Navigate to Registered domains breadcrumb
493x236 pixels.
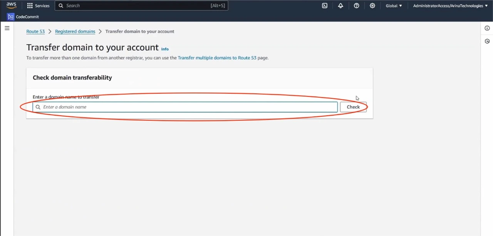coord(75,32)
